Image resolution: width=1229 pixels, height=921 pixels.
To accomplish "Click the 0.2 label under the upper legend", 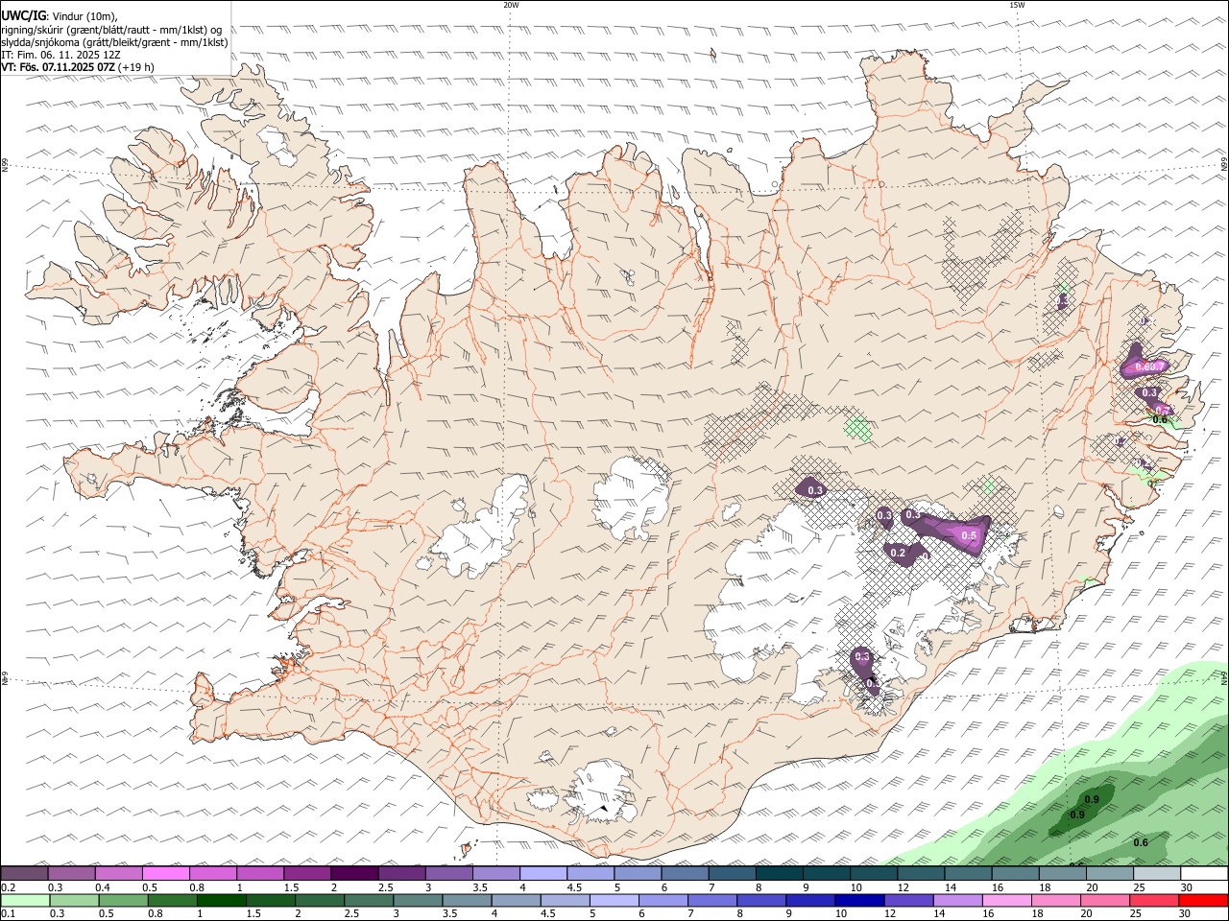I will (x=7, y=887).
